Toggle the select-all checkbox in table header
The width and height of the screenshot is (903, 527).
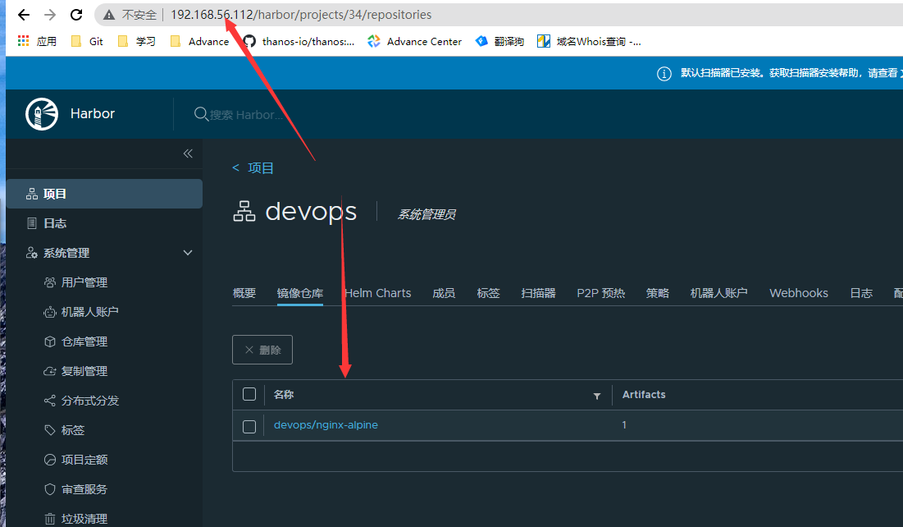point(249,394)
